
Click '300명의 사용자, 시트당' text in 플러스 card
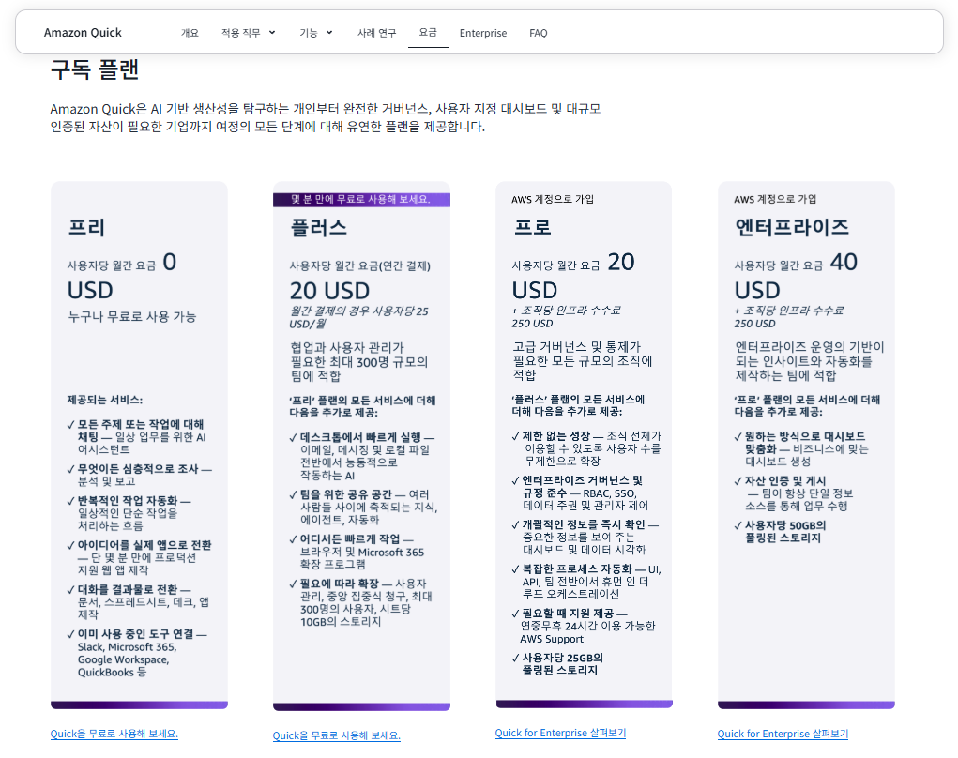(356, 609)
